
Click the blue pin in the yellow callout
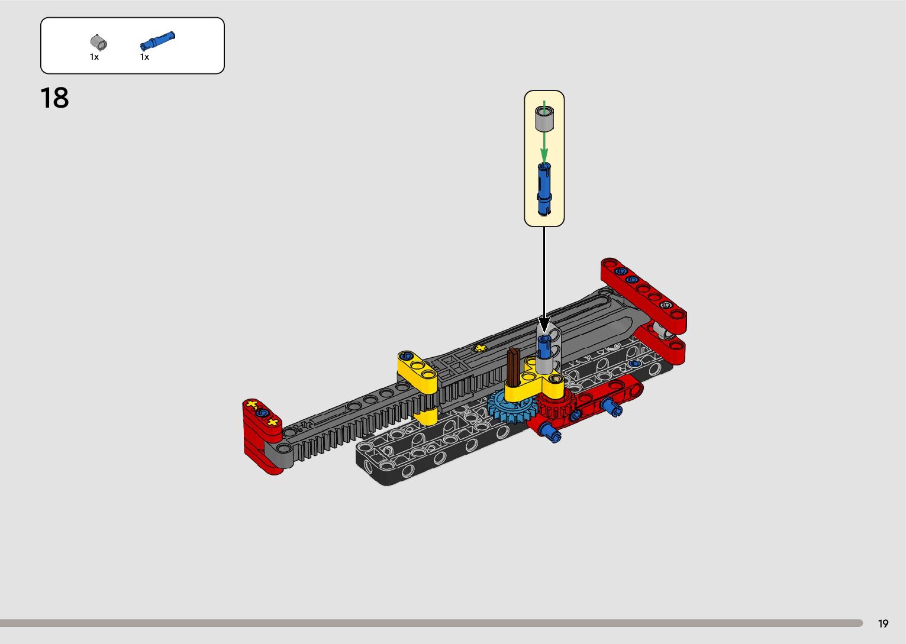[544, 188]
